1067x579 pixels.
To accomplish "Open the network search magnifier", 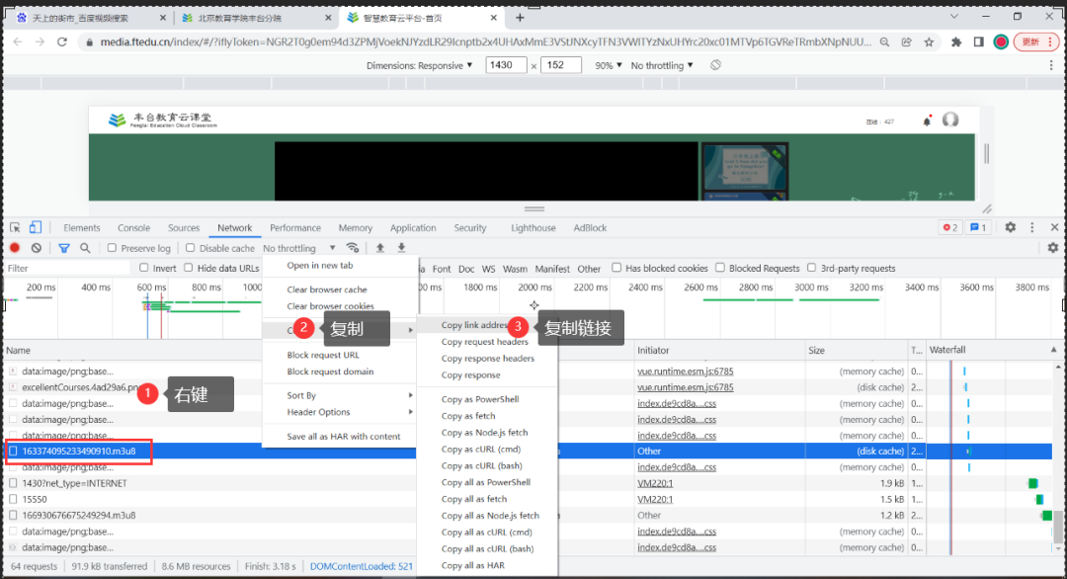I will 86,248.
